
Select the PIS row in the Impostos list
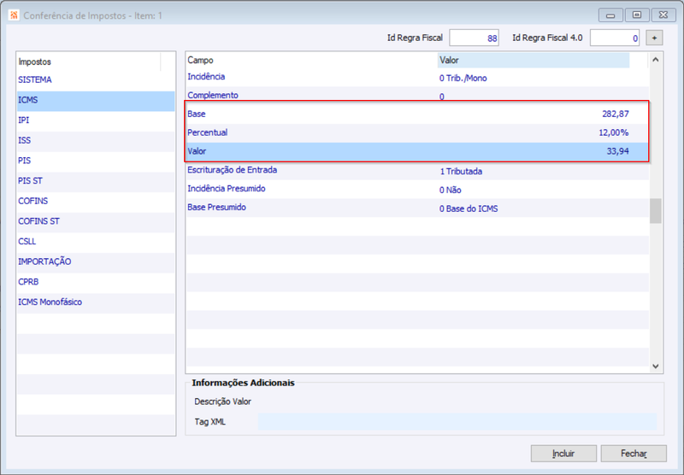[x=96, y=161]
